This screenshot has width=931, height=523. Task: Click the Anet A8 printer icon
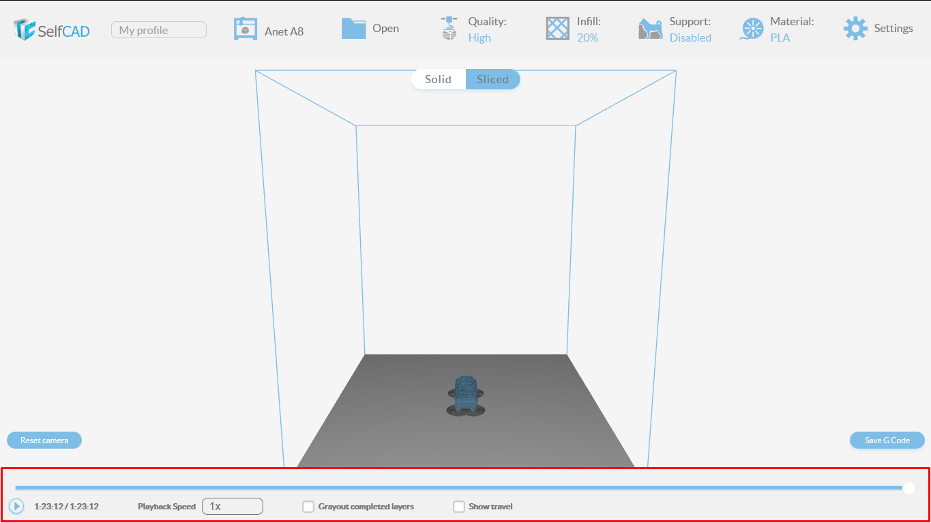246,29
